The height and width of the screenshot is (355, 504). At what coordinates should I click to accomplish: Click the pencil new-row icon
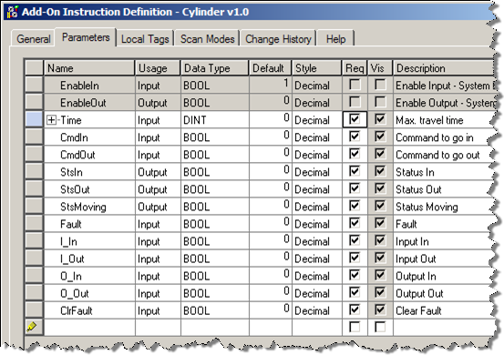(32, 327)
